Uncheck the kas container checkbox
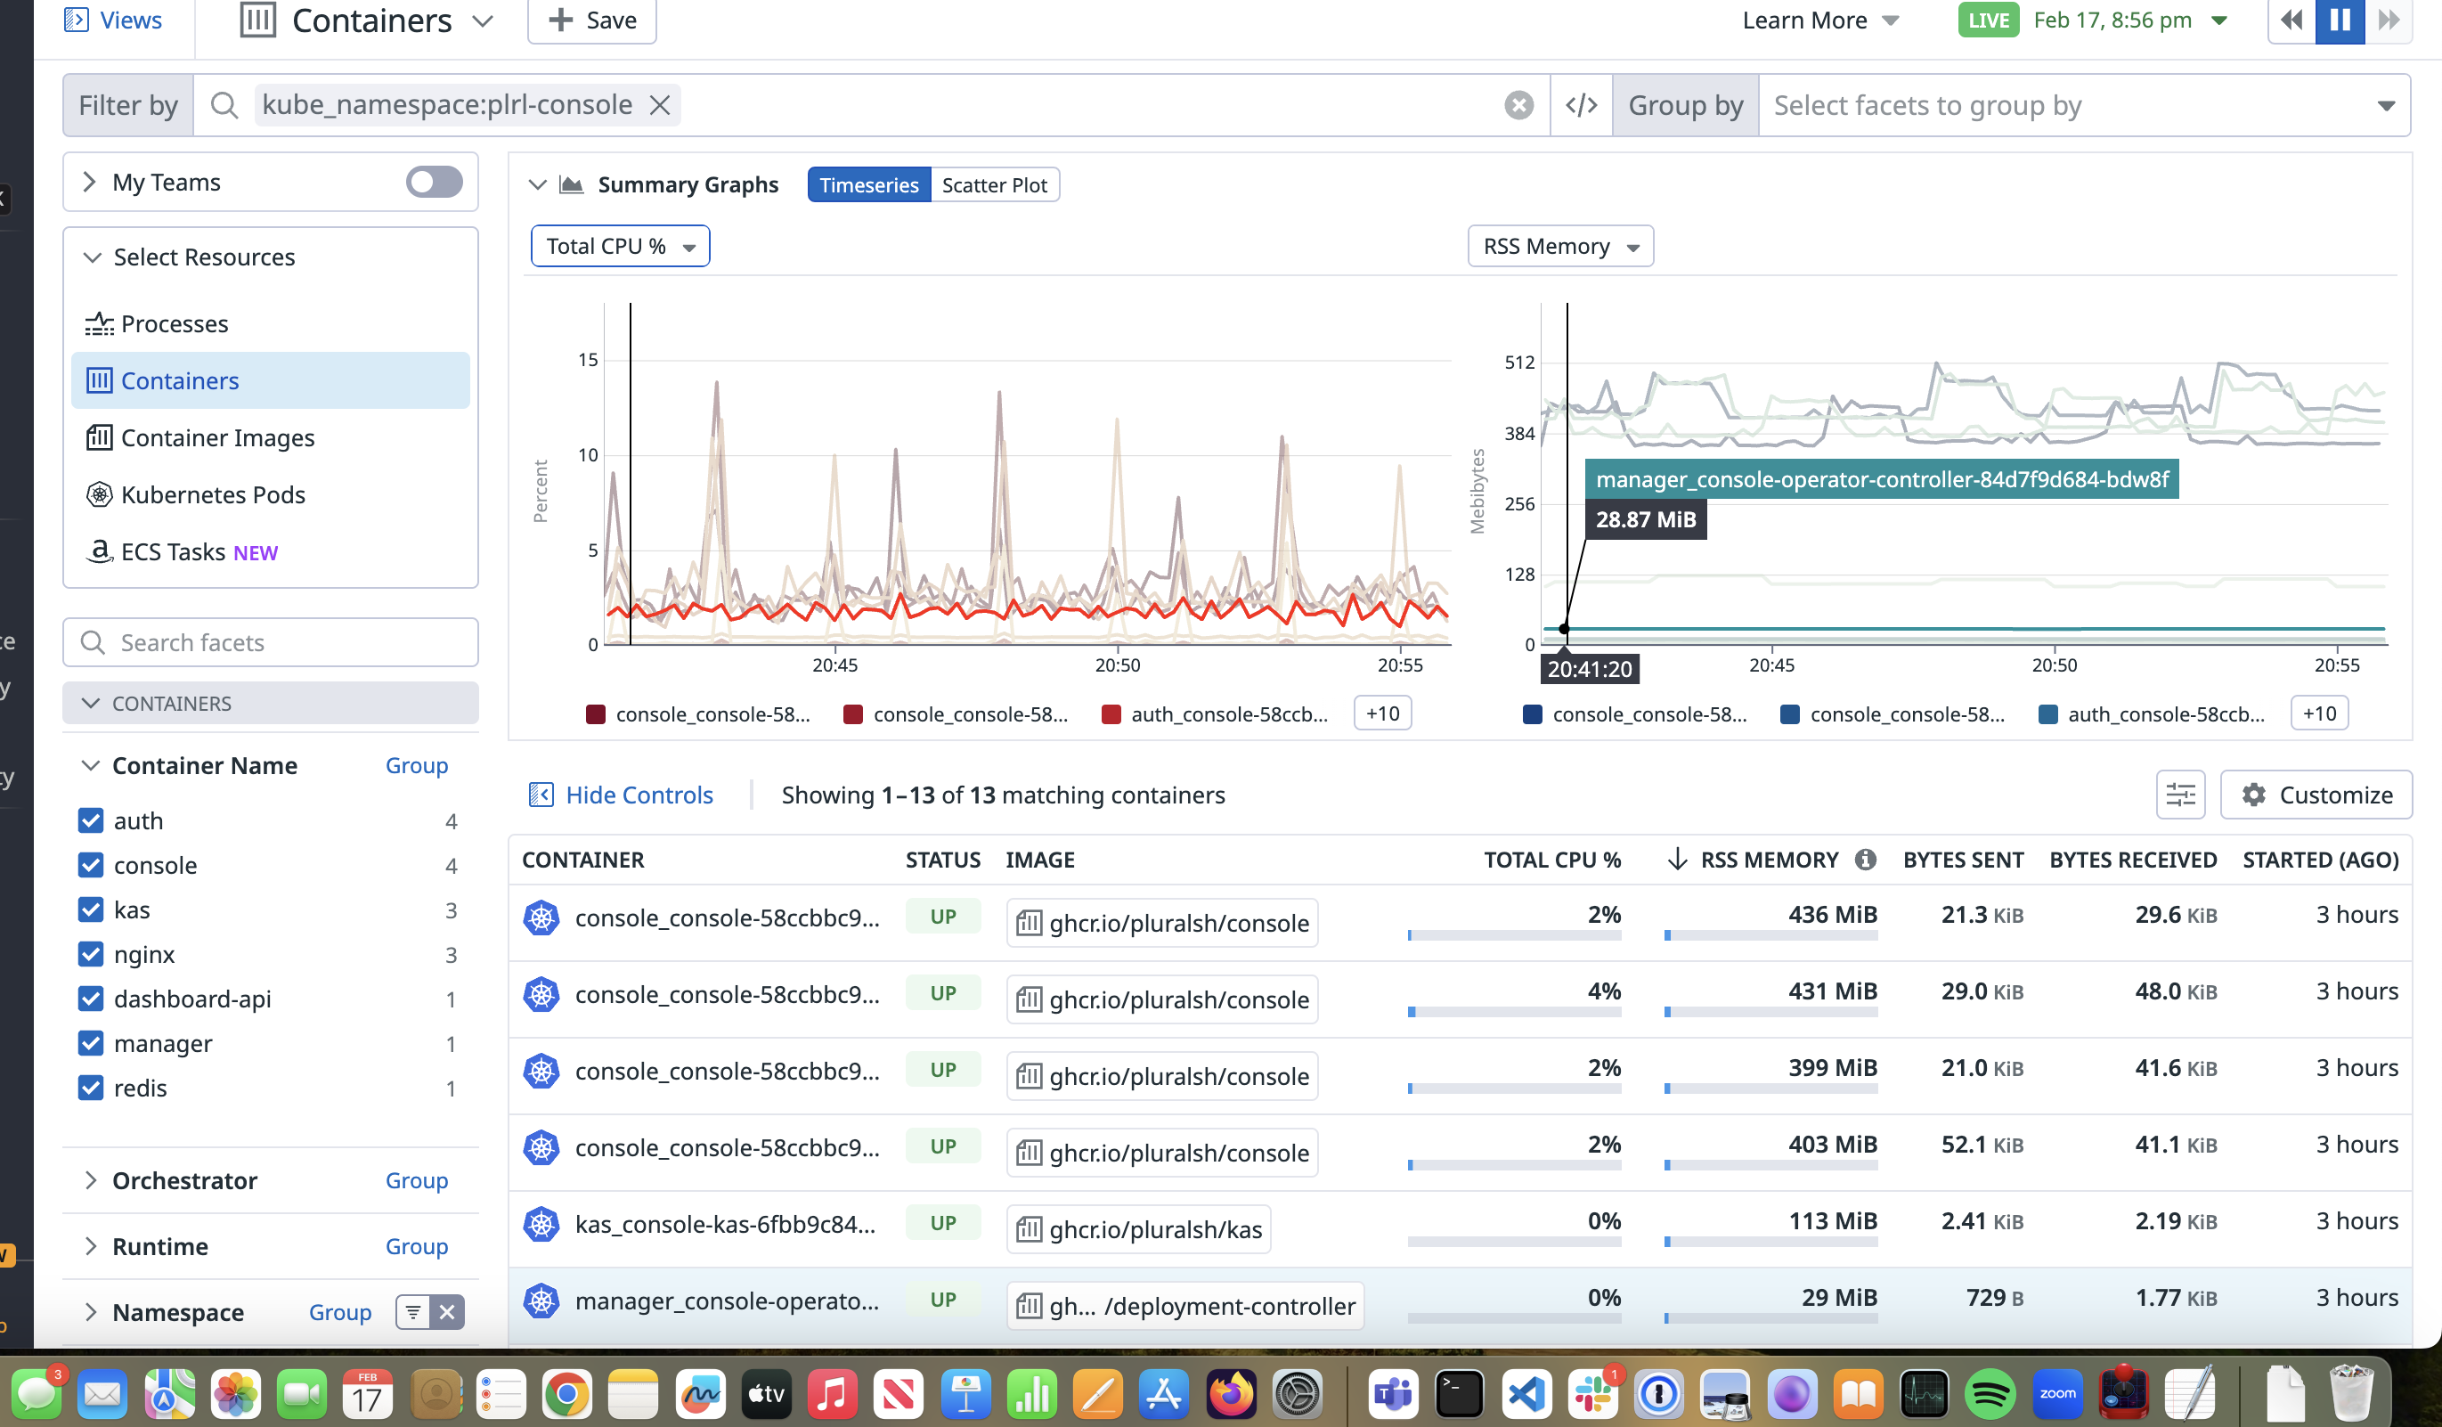The height and width of the screenshot is (1427, 2442). (x=91, y=910)
